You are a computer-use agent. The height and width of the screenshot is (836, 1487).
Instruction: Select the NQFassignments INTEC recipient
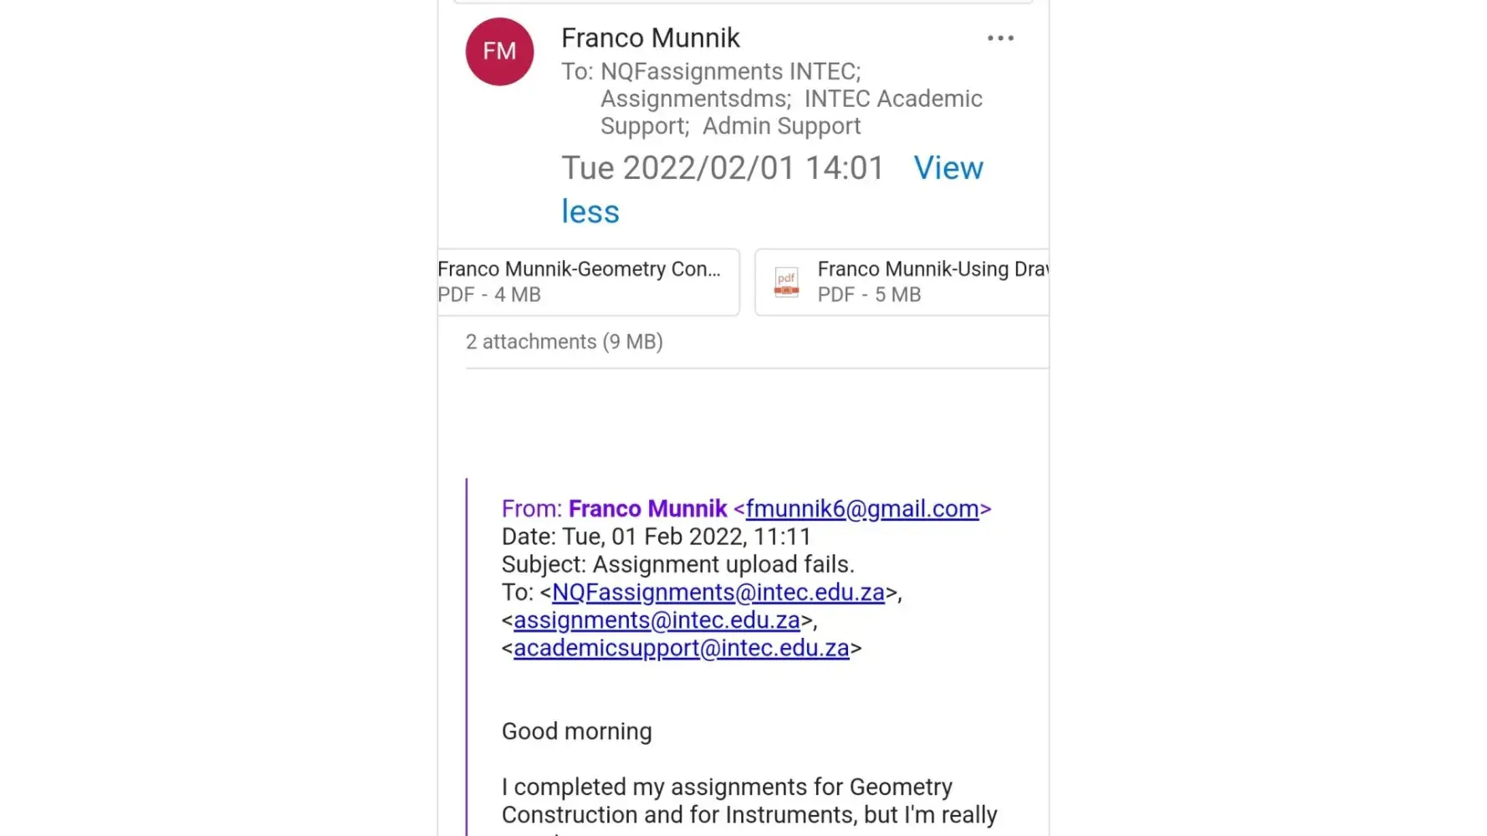coord(729,71)
